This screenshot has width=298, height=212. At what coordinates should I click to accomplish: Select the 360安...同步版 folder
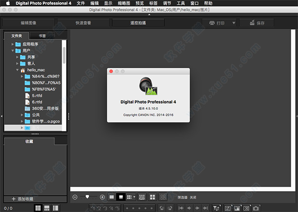tap(42, 108)
